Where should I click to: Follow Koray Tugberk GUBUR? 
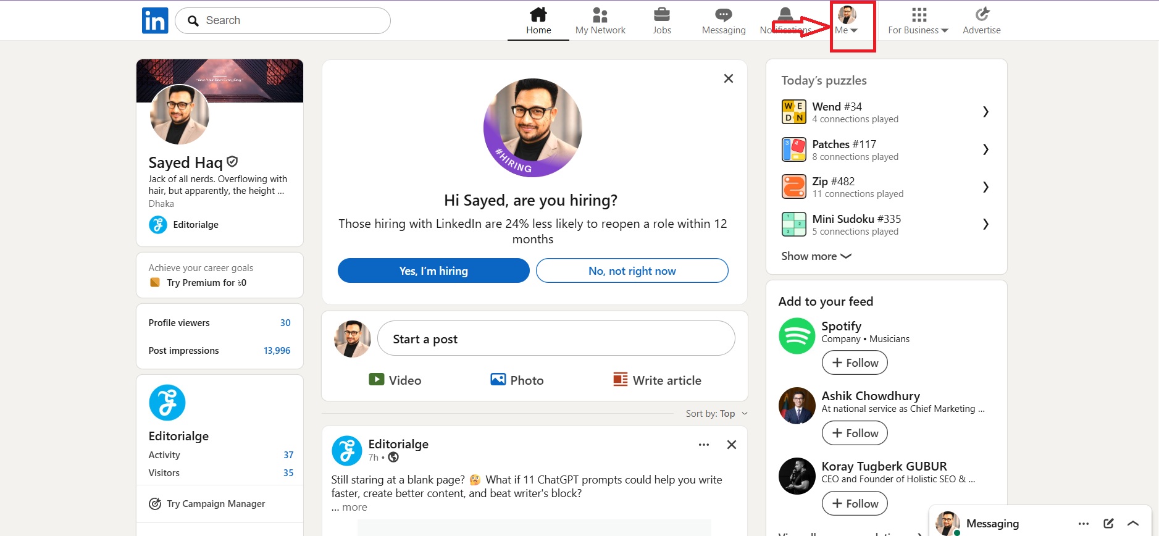[855, 503]
